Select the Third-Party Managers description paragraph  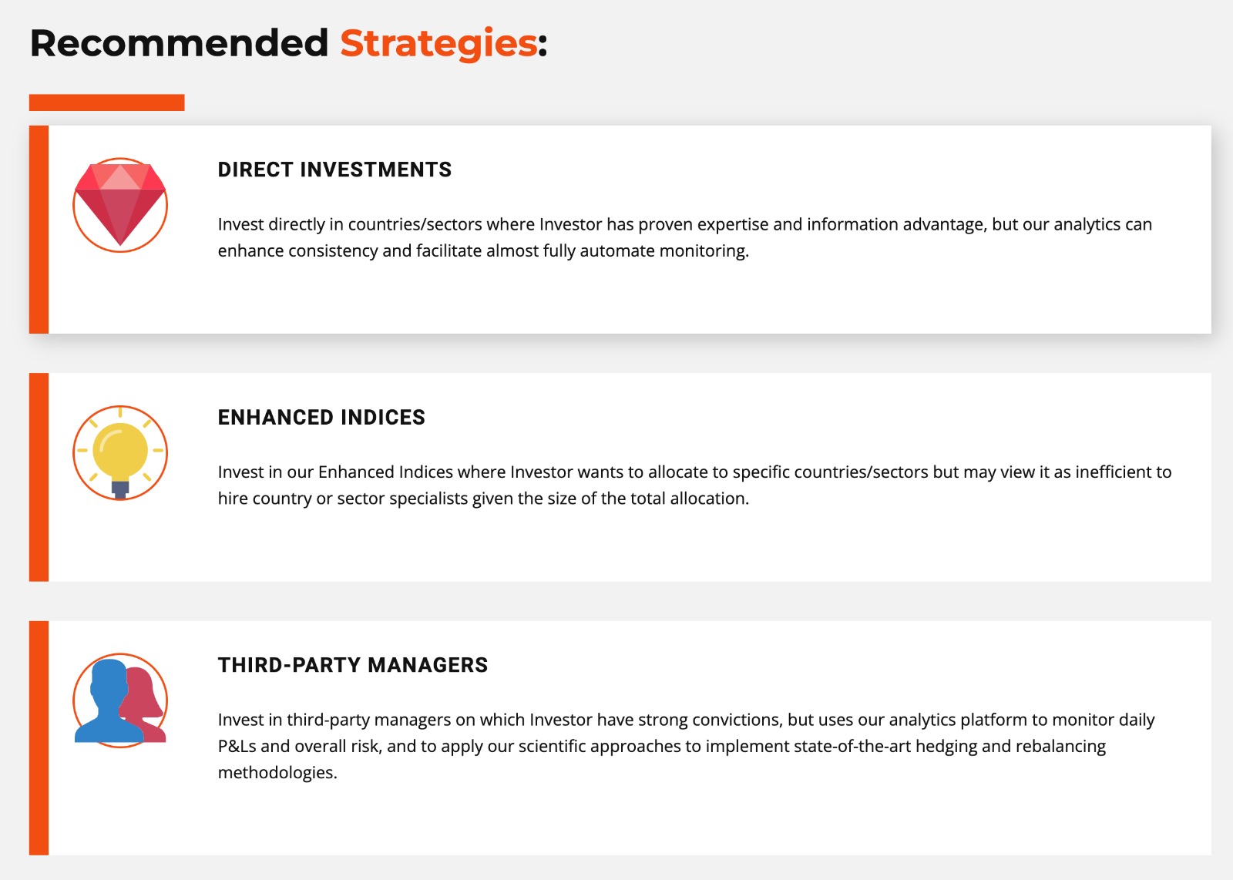coord(686,746)
